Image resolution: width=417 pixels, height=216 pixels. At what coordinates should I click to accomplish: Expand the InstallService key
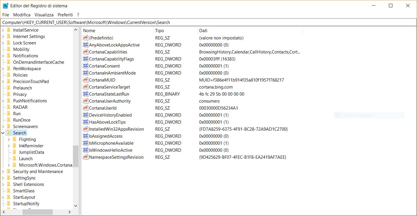(x=3, y=30)
